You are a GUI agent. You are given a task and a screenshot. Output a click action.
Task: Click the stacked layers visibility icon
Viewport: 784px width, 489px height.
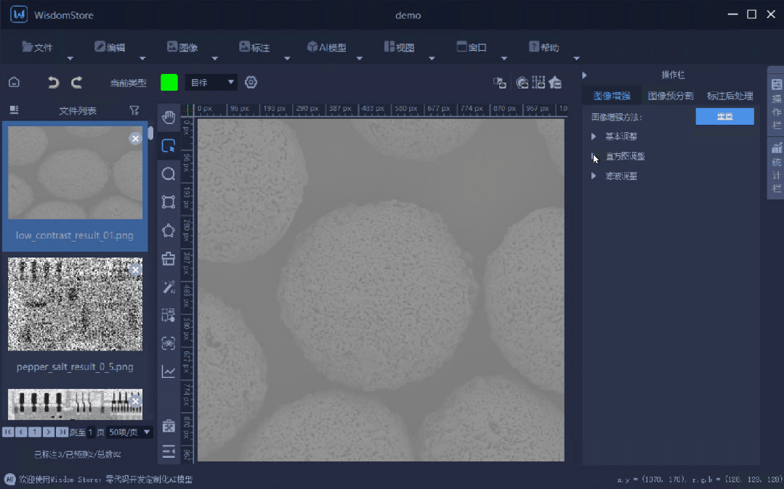click(522, 83)
